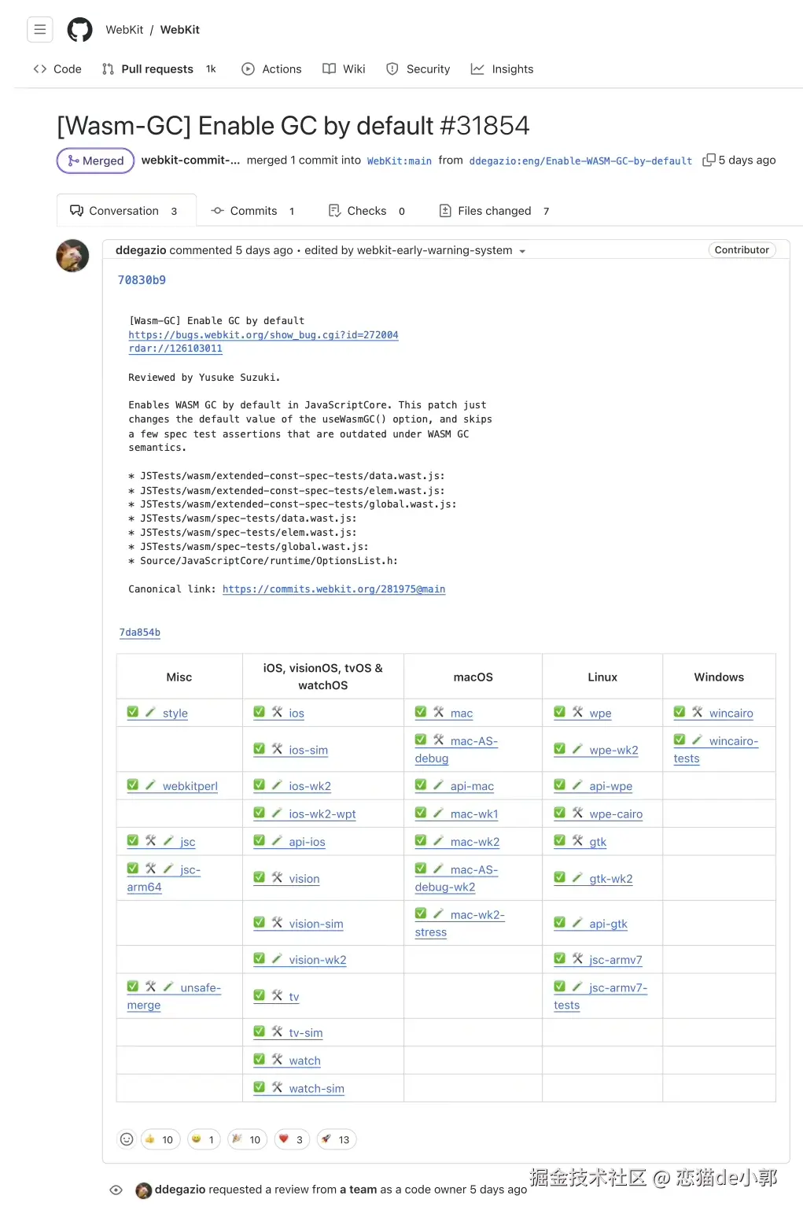803x1214 pixels.
Task: Click the thumbs up reaction
Action: pos(160,1139)
